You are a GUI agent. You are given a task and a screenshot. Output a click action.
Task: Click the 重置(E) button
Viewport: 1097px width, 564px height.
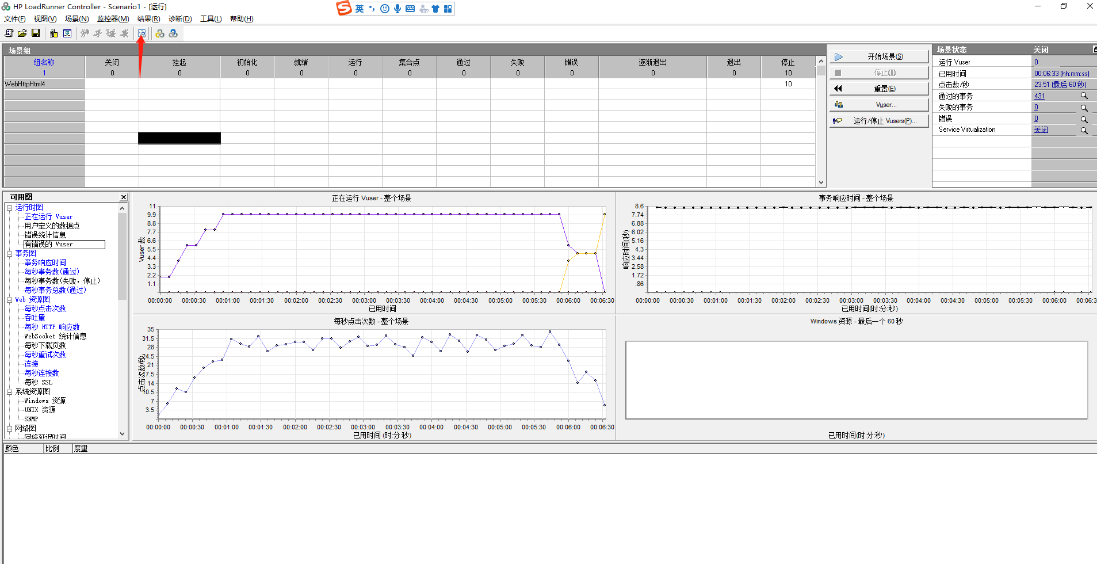[878, 88]
